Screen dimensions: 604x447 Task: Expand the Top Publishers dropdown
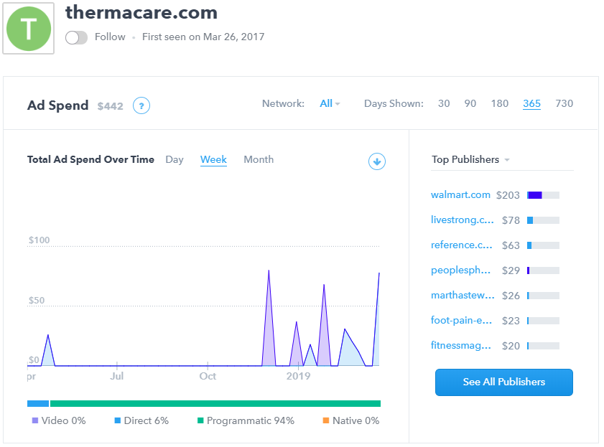pyautogui.click(x=470, y=160)
